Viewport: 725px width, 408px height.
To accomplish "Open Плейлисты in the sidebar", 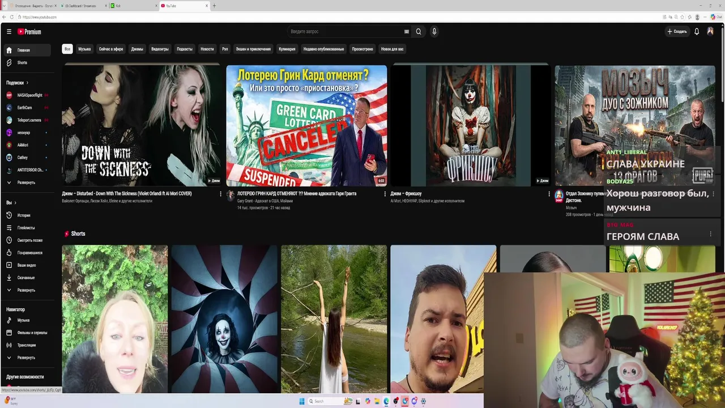I will (x=27, y=228).
